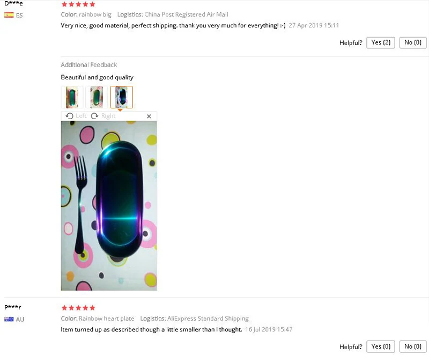
Task: Click the Additional Feedback heading
Action: pos(89,65)
